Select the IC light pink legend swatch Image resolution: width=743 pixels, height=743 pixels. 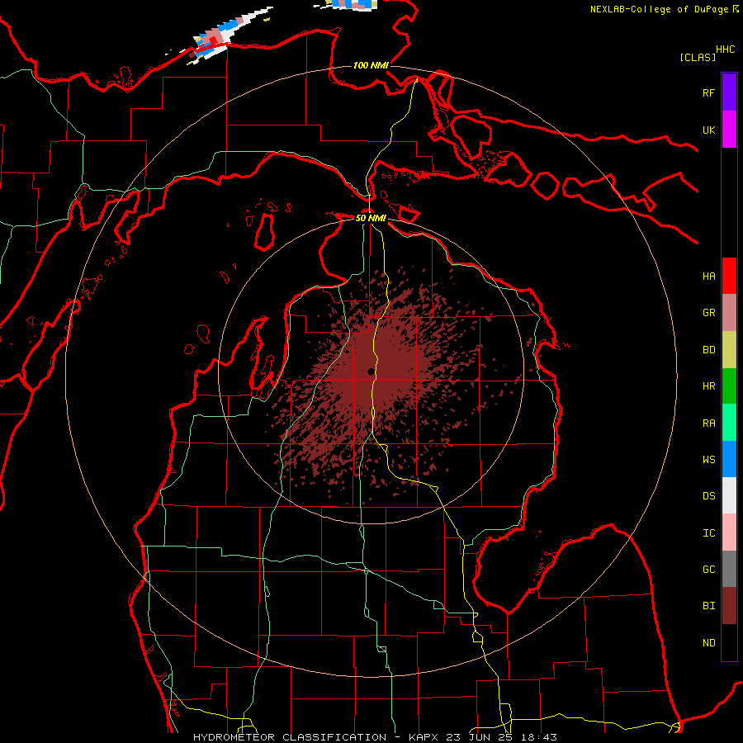point(729,532)
